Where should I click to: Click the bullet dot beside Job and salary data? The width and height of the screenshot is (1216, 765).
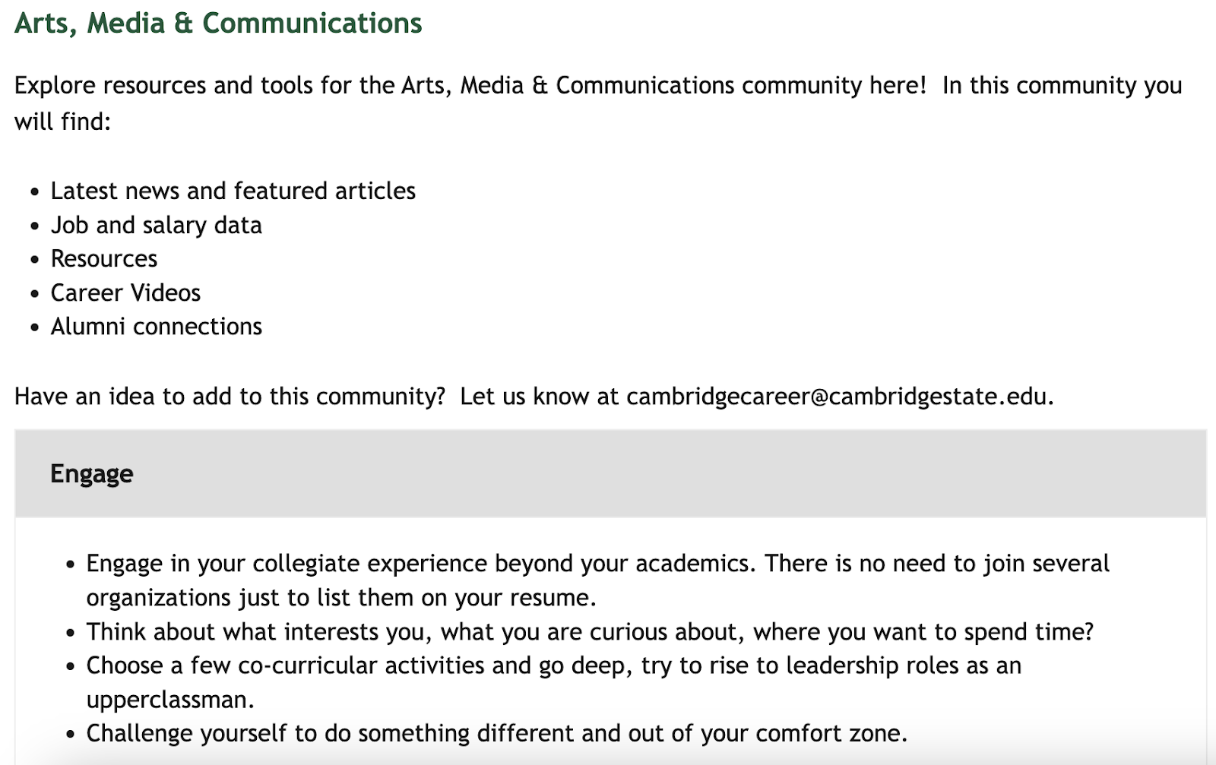coord(35,226)
